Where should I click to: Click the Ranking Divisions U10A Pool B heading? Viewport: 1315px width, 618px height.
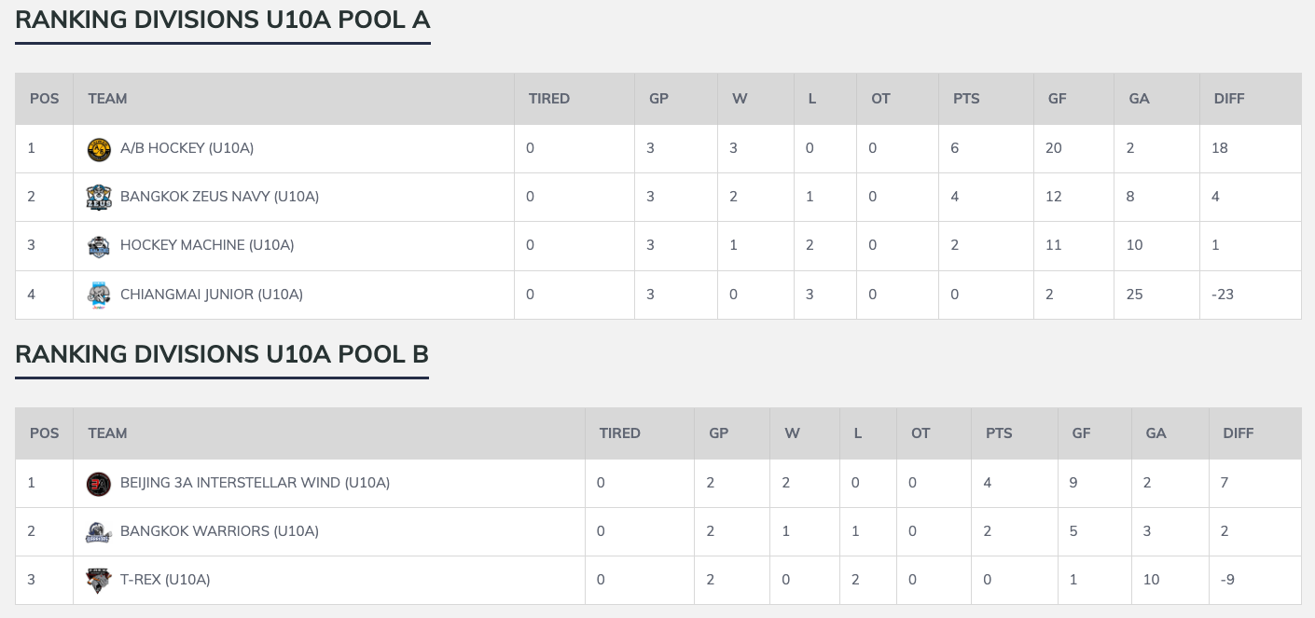(222, 354)
